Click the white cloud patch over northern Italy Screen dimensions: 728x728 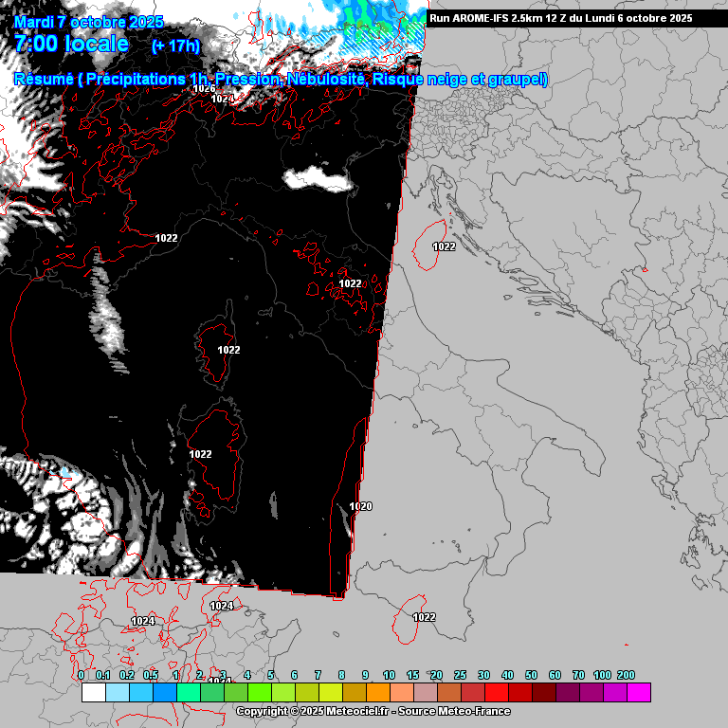pos(316,177)
